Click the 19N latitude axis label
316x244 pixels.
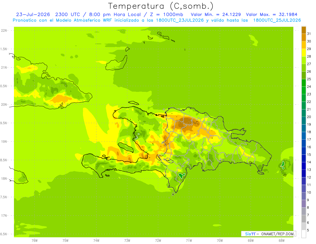click(4, 142)
